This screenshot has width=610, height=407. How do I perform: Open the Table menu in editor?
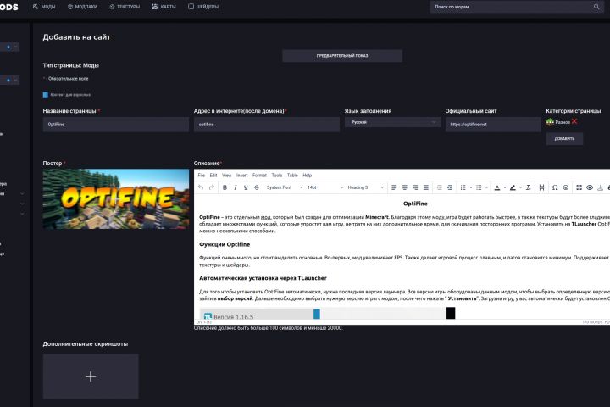coord(292,176)
